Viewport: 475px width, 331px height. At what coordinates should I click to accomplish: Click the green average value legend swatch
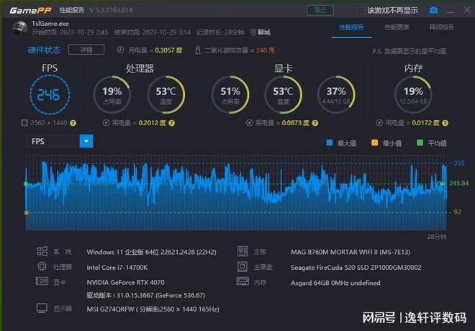(x=420, y=143)
